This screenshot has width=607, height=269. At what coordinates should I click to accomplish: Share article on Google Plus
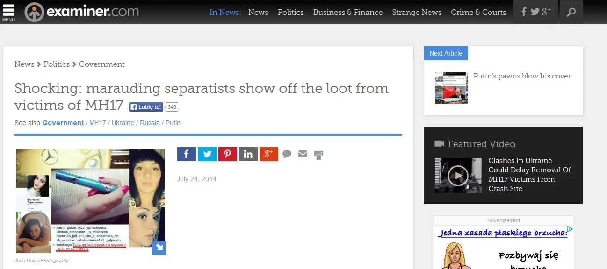tap(268, 154)
